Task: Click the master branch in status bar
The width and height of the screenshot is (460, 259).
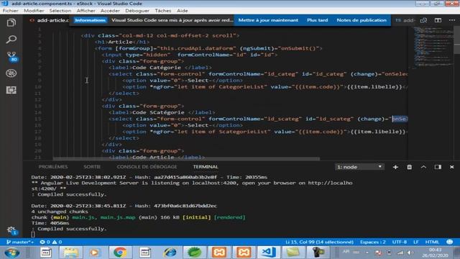Action: 20,242
